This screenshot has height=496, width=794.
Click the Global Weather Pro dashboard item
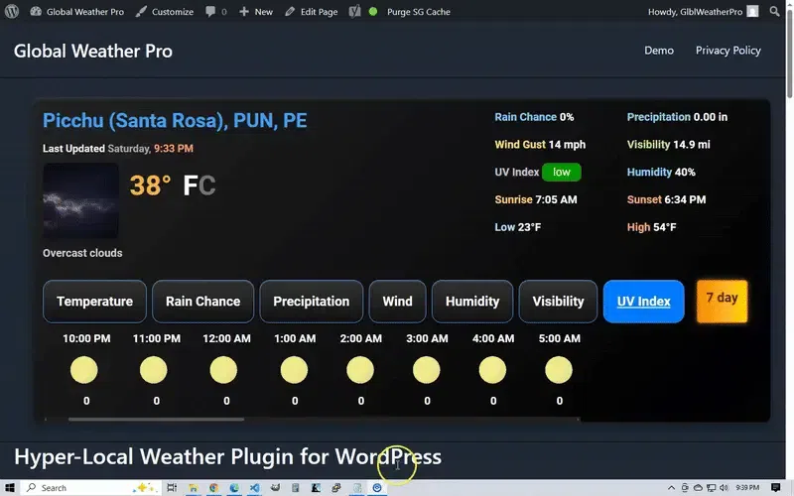pyautogui.click(x=77, y=12)
